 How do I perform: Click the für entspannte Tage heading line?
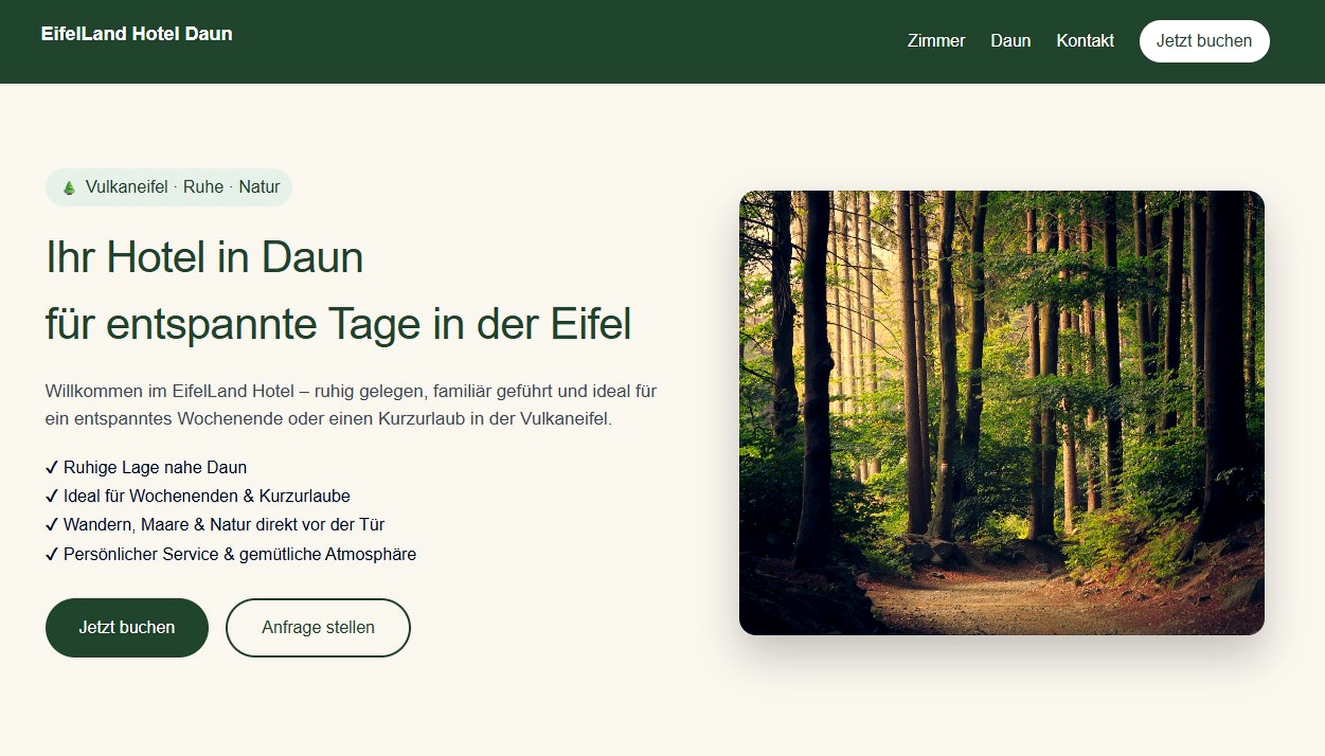tap(338, 324)
